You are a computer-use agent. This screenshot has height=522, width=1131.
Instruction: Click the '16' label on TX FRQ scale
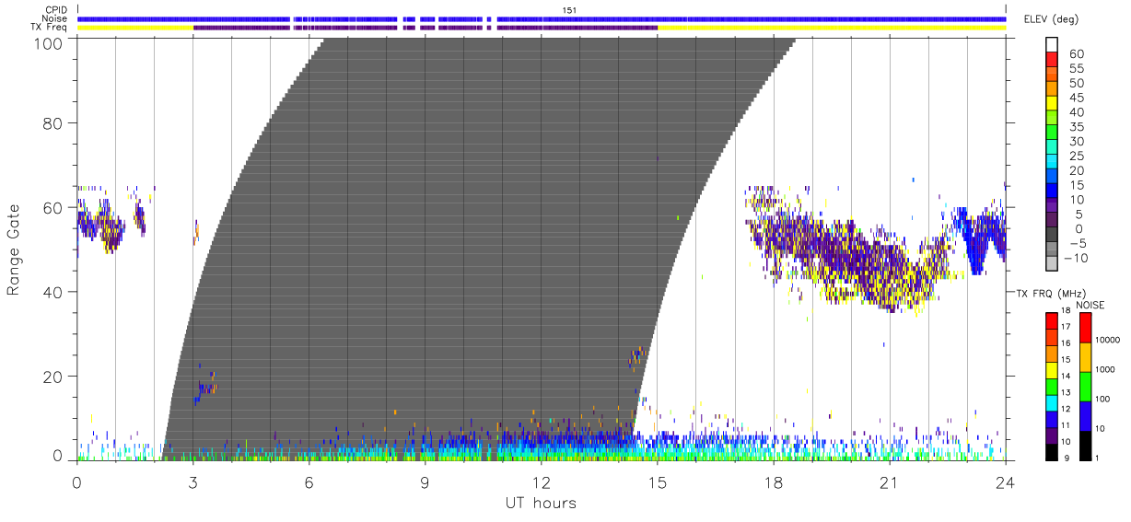coord(1067,343)
